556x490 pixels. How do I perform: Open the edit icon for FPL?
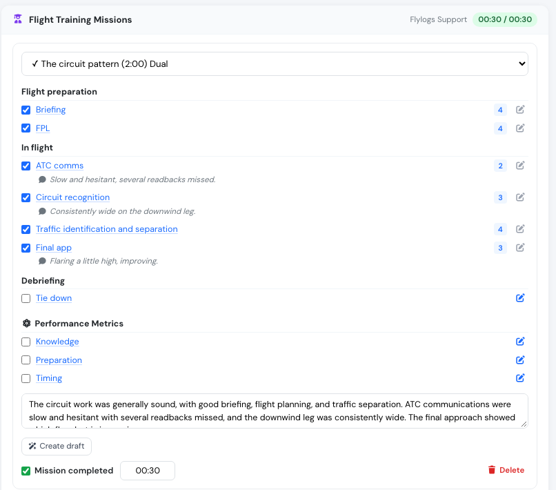point(520,128)
